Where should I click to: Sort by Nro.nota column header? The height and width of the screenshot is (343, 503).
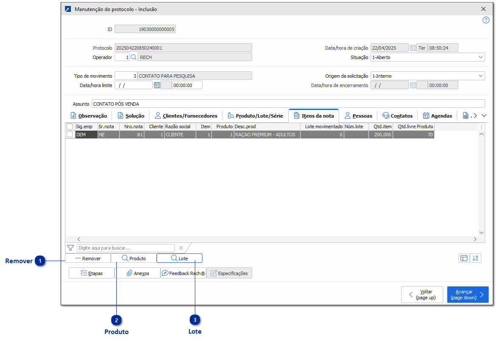pyautogui.click(x=132, y=127)
